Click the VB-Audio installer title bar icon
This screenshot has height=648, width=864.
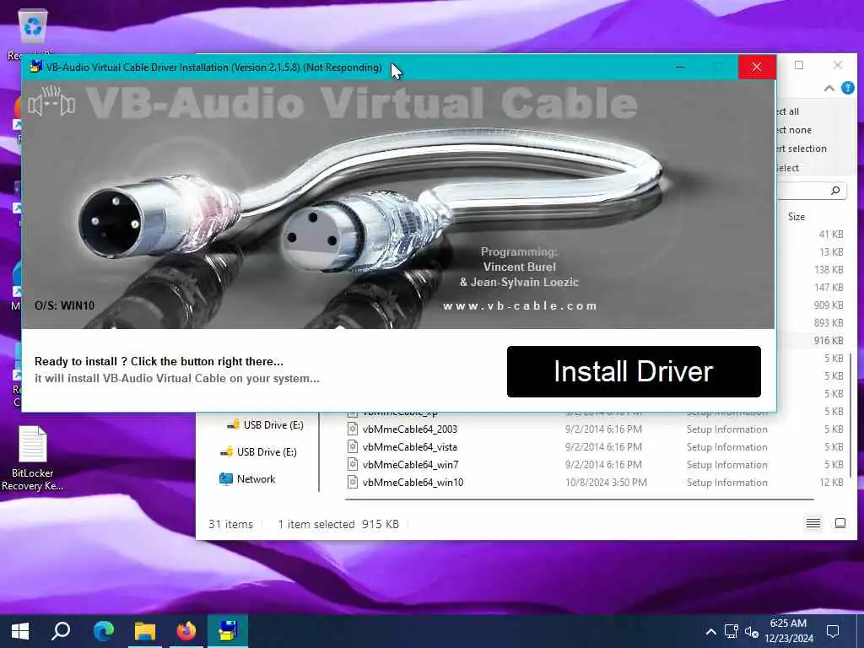click(x=35, y=67)
